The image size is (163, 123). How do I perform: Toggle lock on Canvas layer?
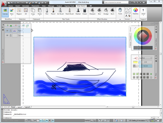pyautogui.click(x=11, y=35)
